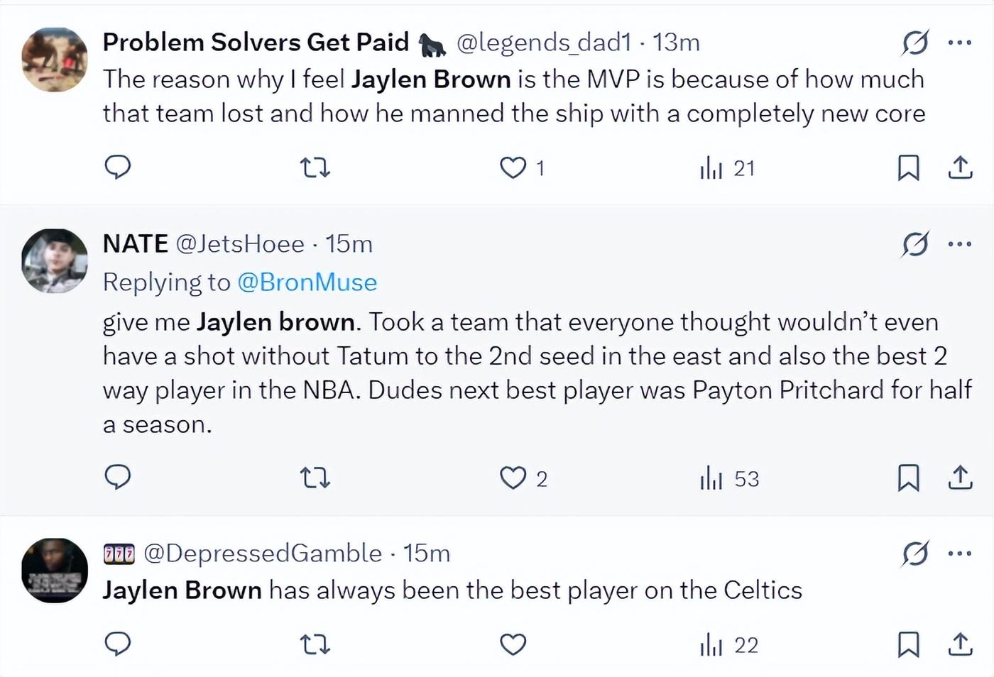Open Grok icon on legends_dad1 tweet

(915, 43)
